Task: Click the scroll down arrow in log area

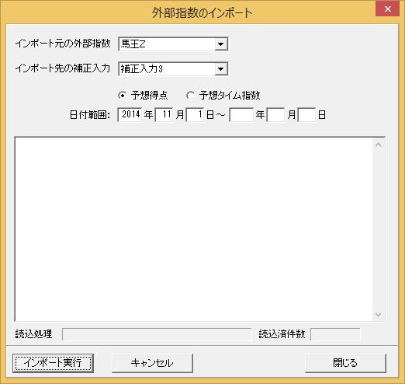Action: 379,315
